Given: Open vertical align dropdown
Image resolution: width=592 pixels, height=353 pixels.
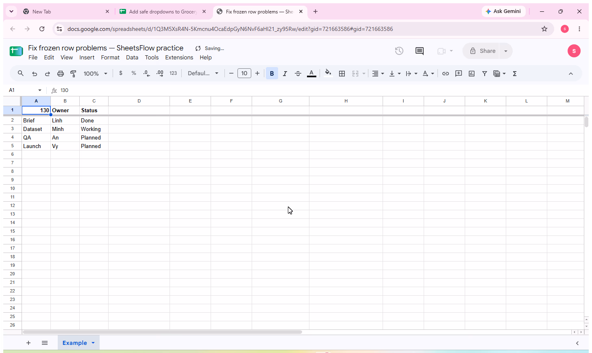Looking at the screenshot, I should coord(395,74).
